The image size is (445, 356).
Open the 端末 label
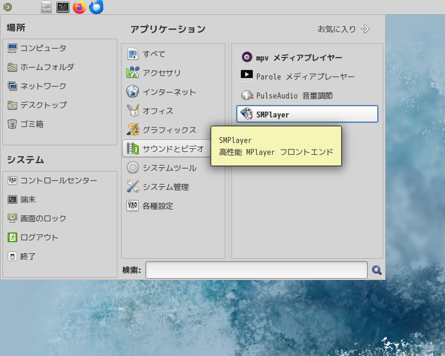coord(28,199)
